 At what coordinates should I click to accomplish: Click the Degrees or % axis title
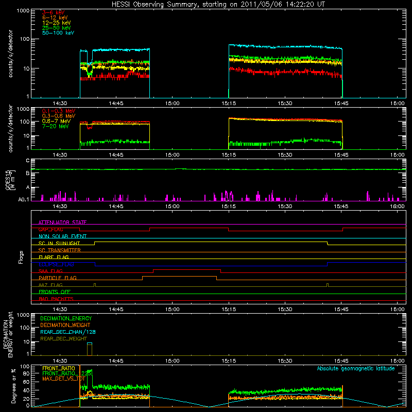point(13,386)
